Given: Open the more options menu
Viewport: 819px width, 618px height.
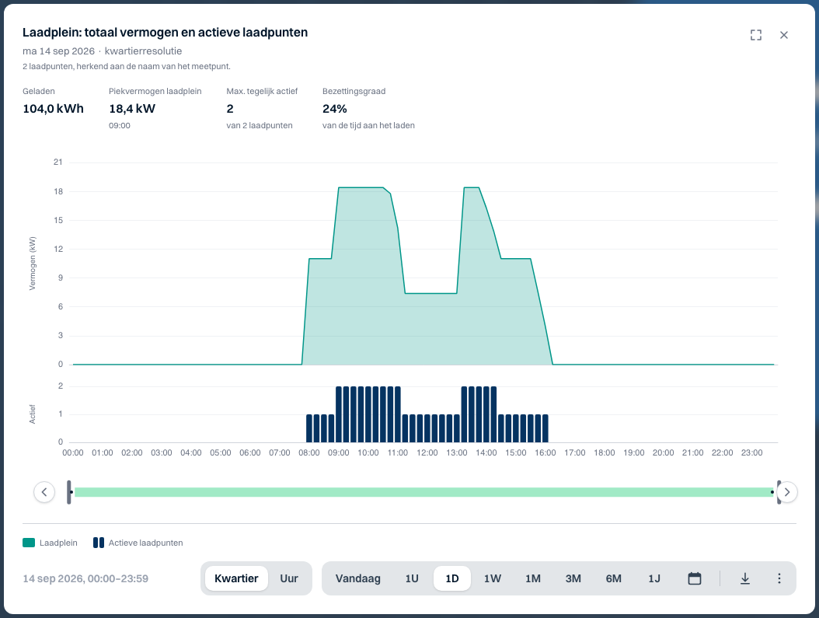Looking at the screenshot, I should (x=779, y=578).
